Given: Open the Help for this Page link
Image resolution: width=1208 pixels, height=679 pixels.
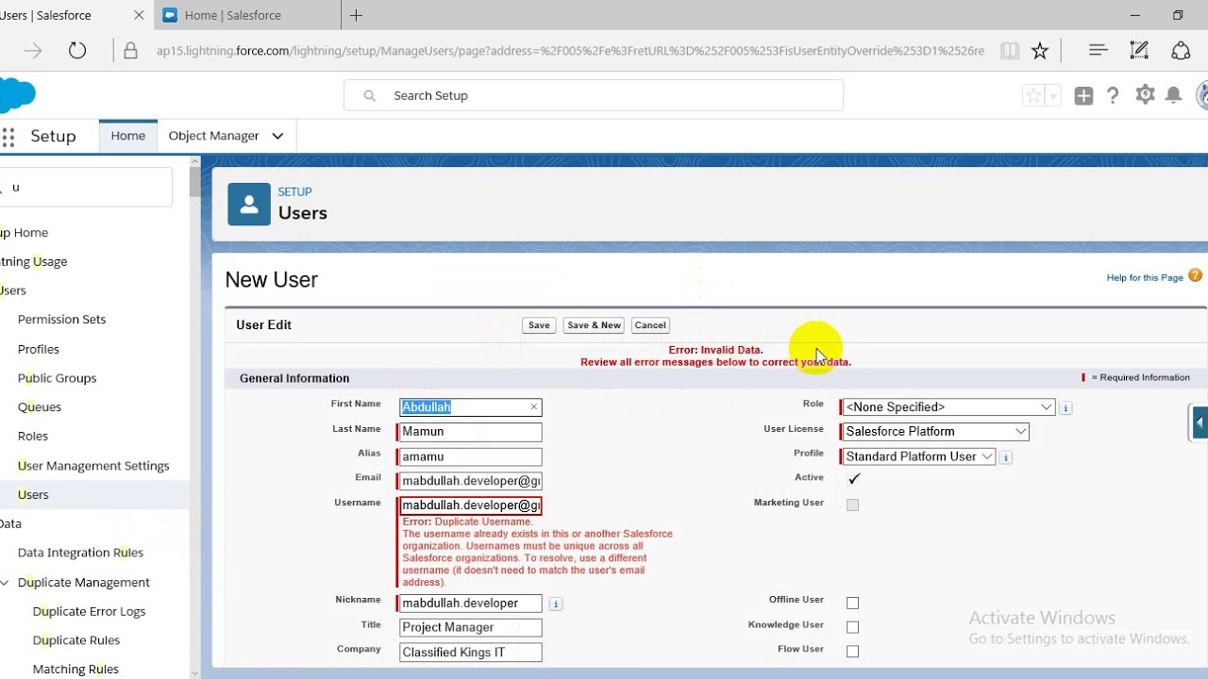Looking at the screenshot, I should (x=1145, y=278).
